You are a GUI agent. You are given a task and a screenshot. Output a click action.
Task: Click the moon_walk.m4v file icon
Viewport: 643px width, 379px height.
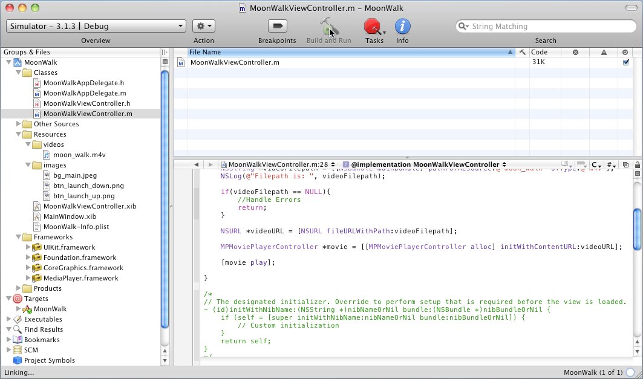pos(47,155)
